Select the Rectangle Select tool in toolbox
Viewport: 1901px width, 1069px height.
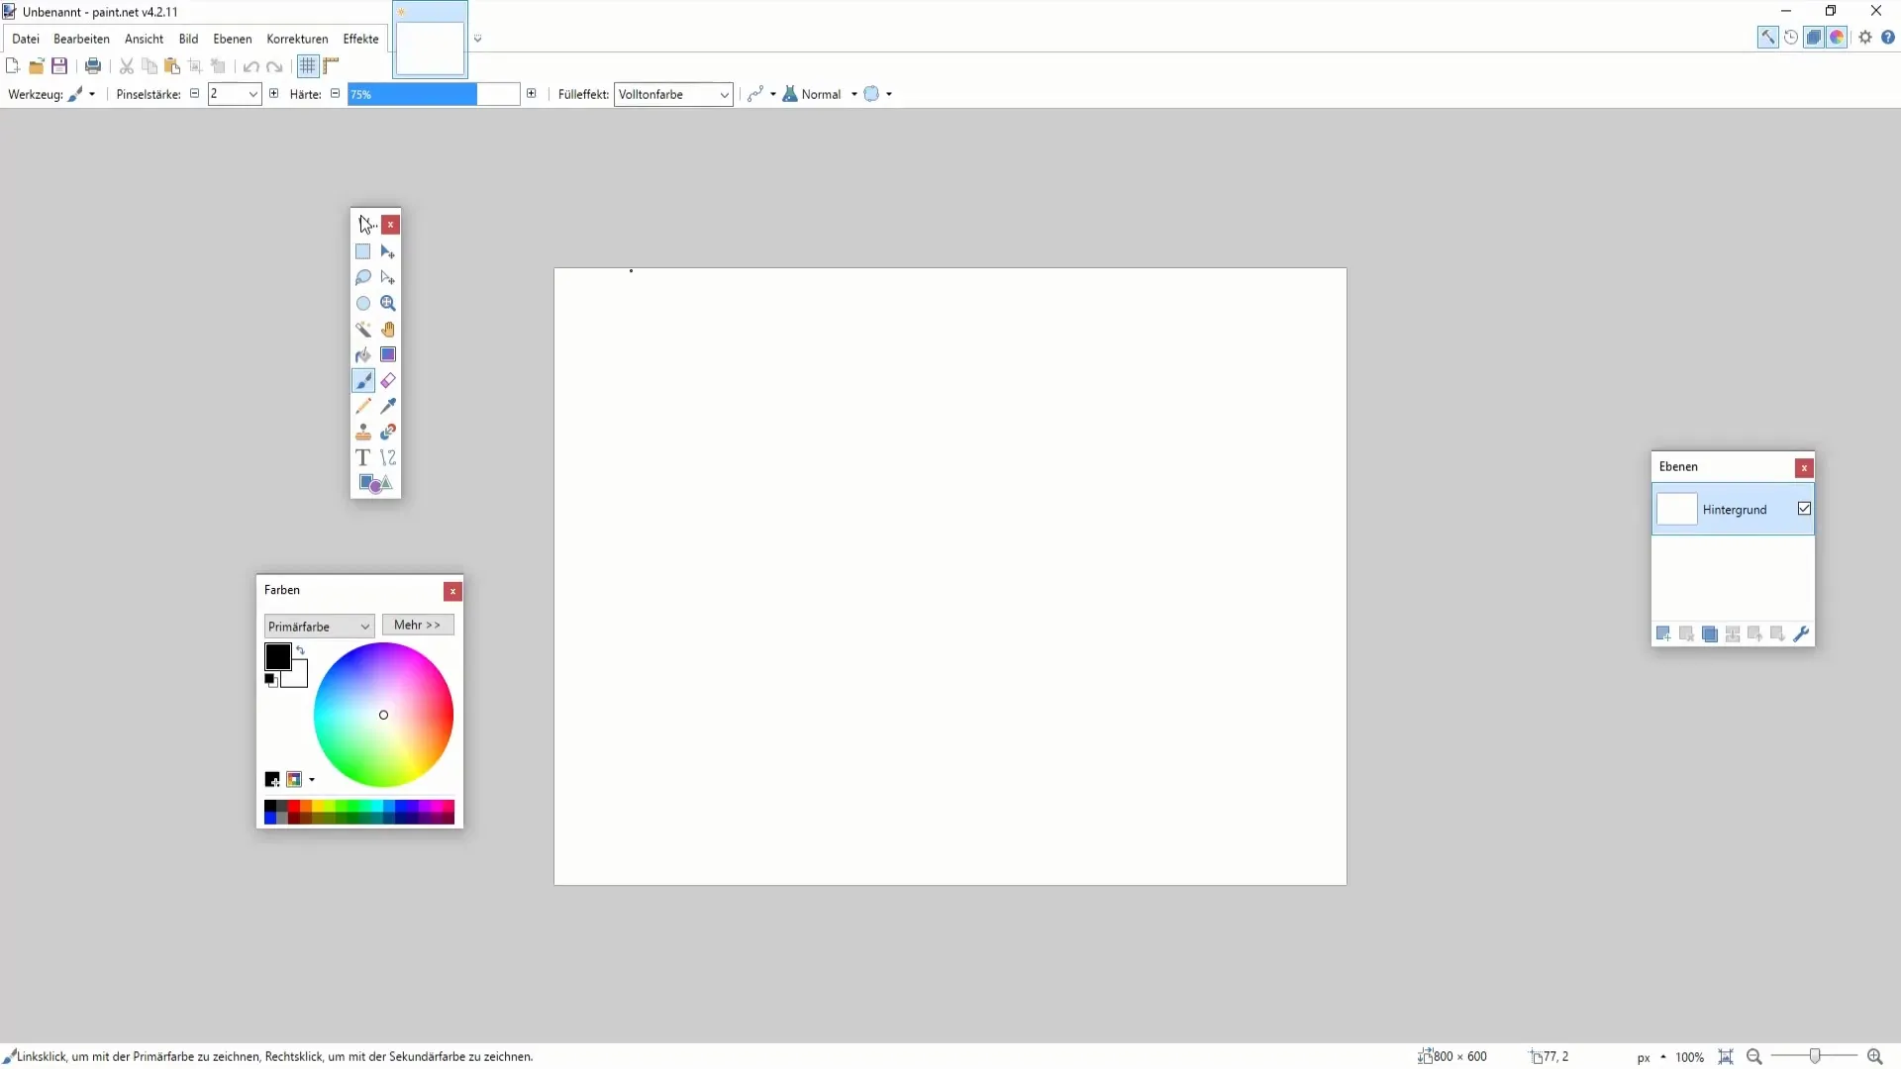(x=363, y=251)
